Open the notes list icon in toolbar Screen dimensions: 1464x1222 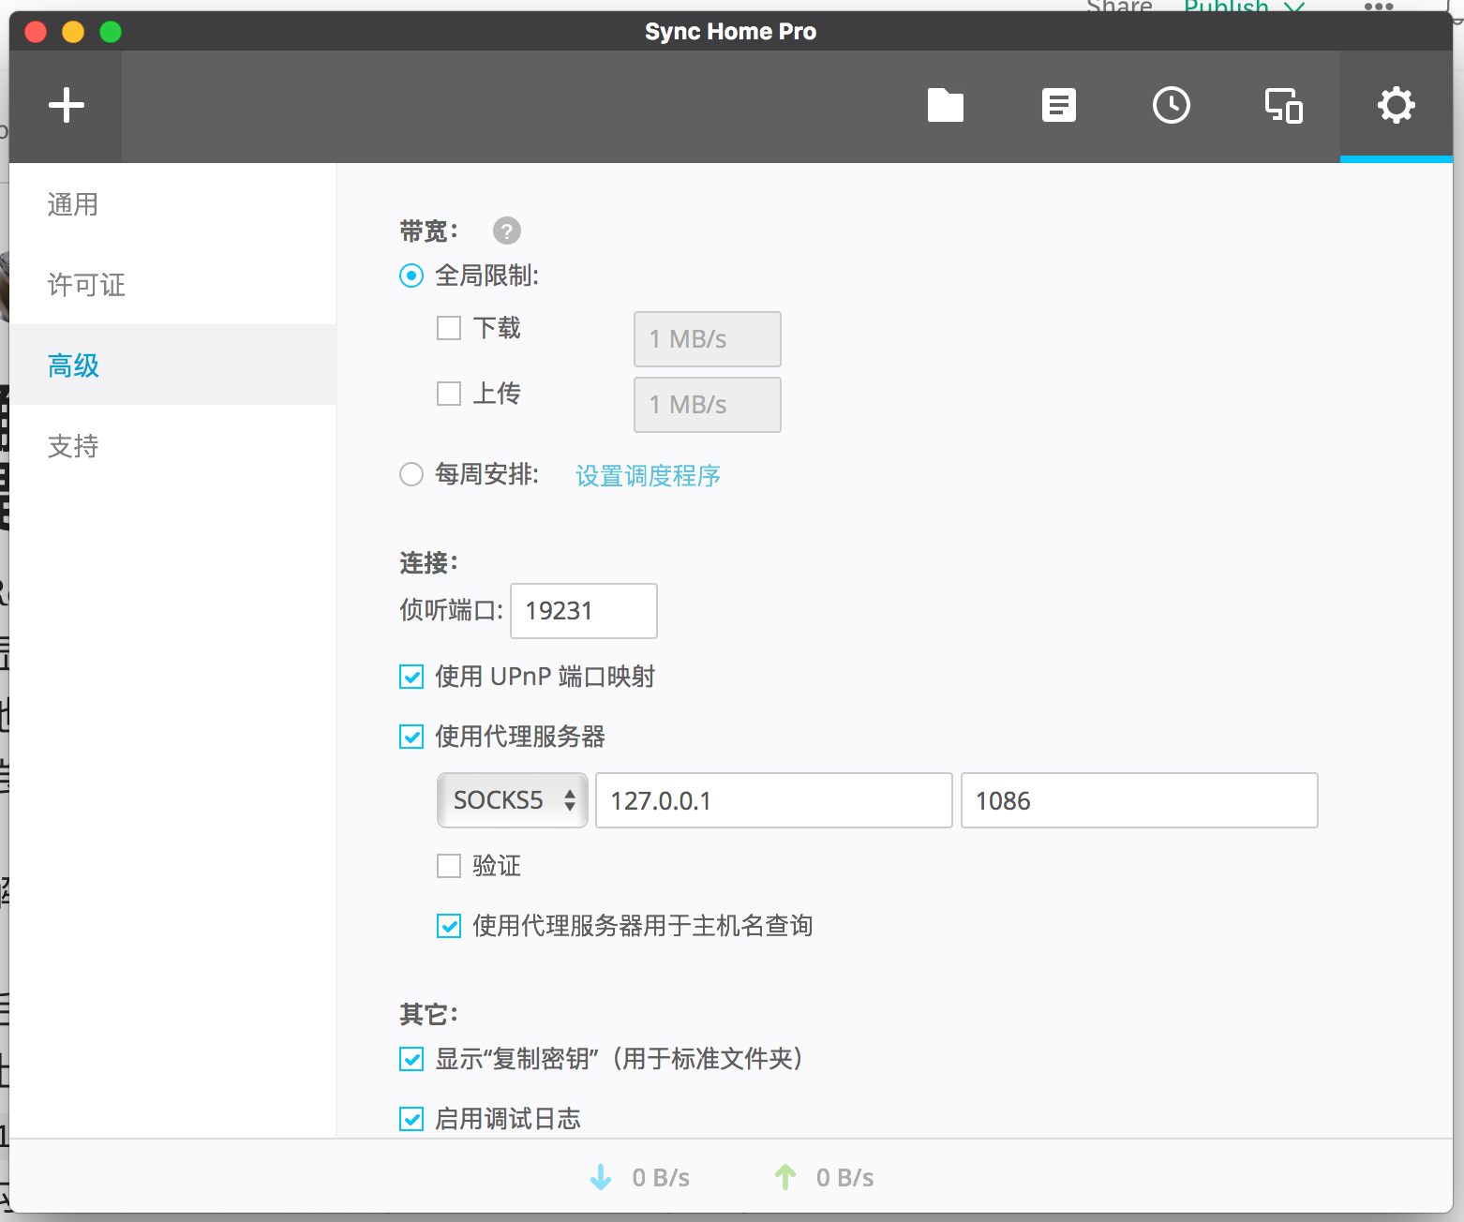pyautogui.click(x=1059, y=105)
